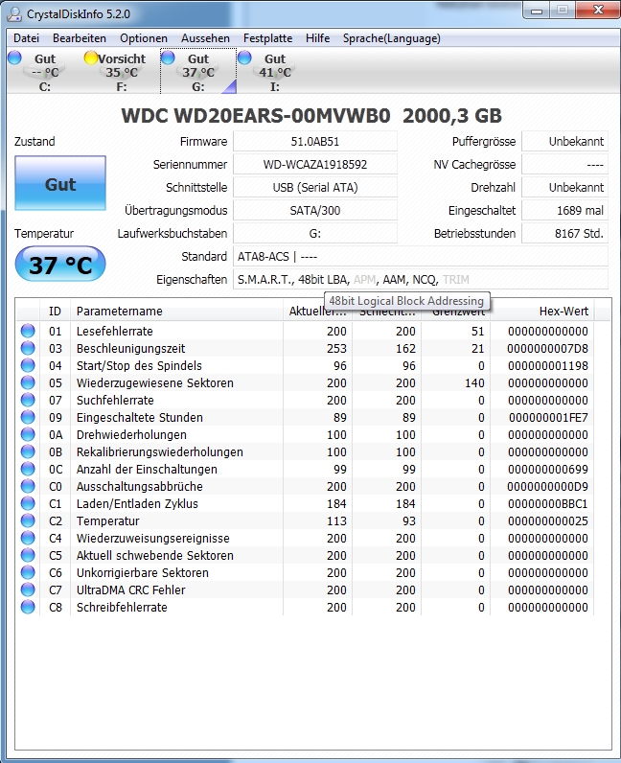Click the Schnittstelle USB (Serial ATA) field
This screenshot has height=763, width=621.
pyautogui.click(x=315, y=187)
